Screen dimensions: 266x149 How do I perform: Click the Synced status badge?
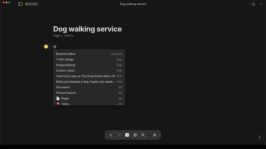coord(32,4)
